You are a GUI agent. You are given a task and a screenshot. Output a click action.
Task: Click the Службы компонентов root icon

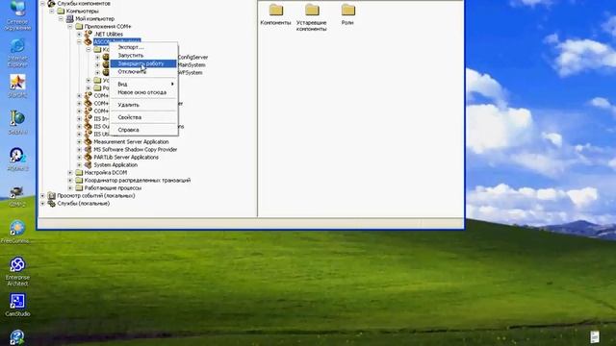point(51,4)
